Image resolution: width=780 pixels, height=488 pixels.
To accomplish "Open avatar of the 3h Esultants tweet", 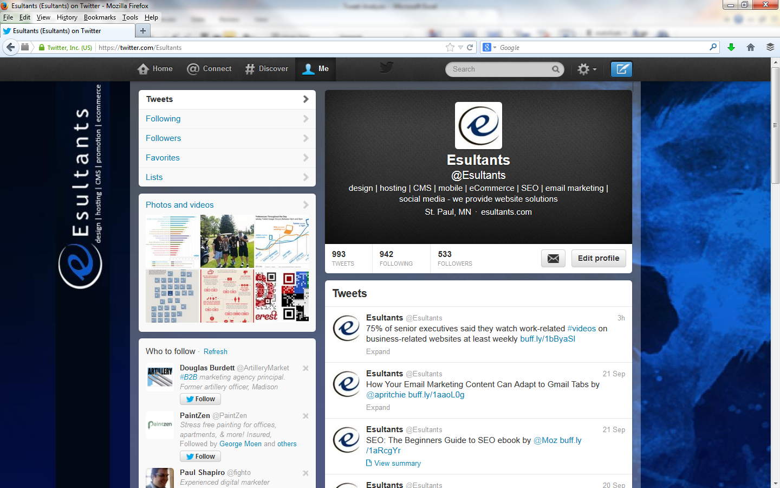I will [x=346, y=328].
